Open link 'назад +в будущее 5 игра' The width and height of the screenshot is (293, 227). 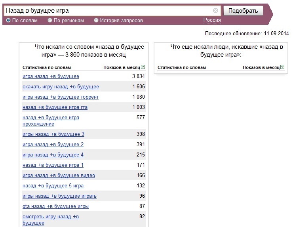tap(53, 185)
